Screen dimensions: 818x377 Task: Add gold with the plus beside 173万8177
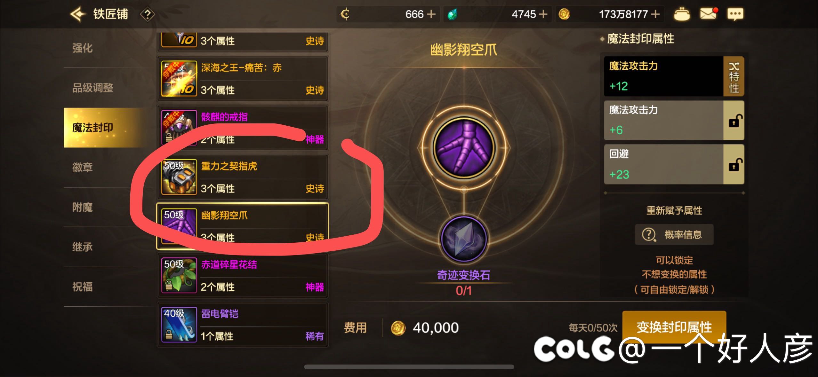(x=655, y=14)
